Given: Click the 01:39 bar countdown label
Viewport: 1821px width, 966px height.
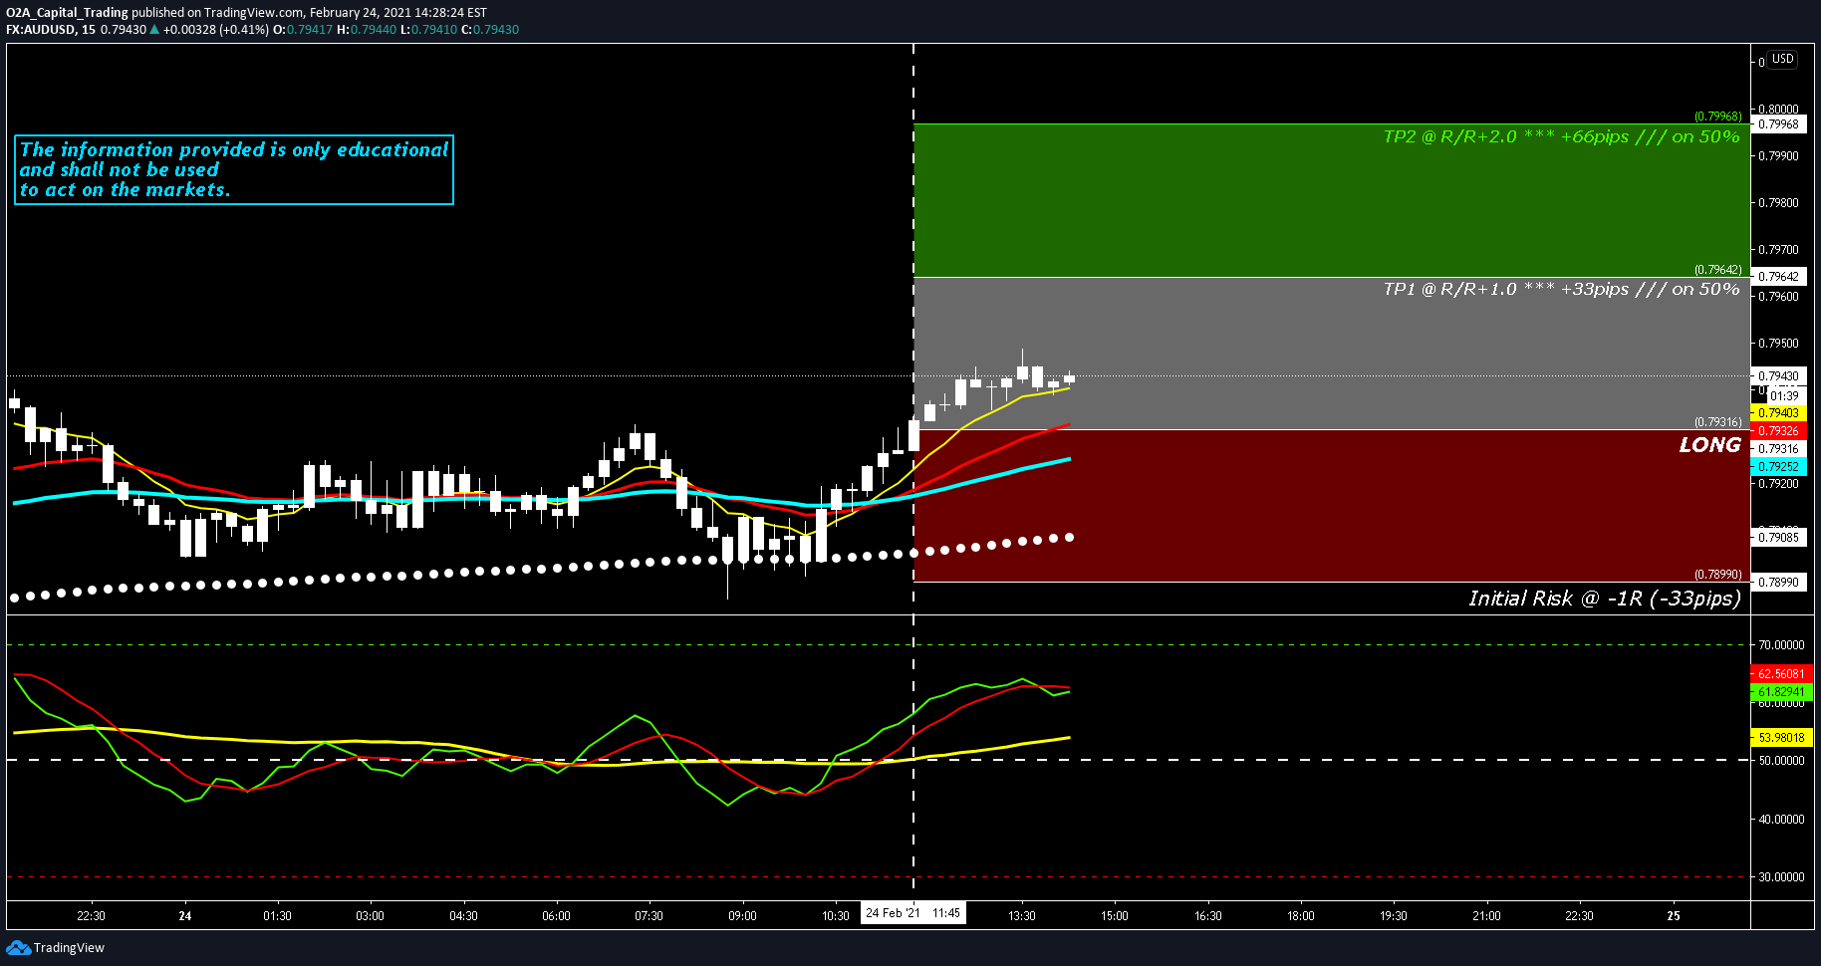Looking at the screenshot, I should coord(1784,396).
